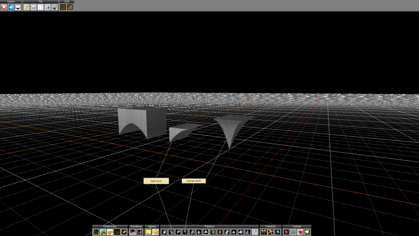Click the sun lighting icon
This screenshot has width=419, height=236.
point(155,232)
